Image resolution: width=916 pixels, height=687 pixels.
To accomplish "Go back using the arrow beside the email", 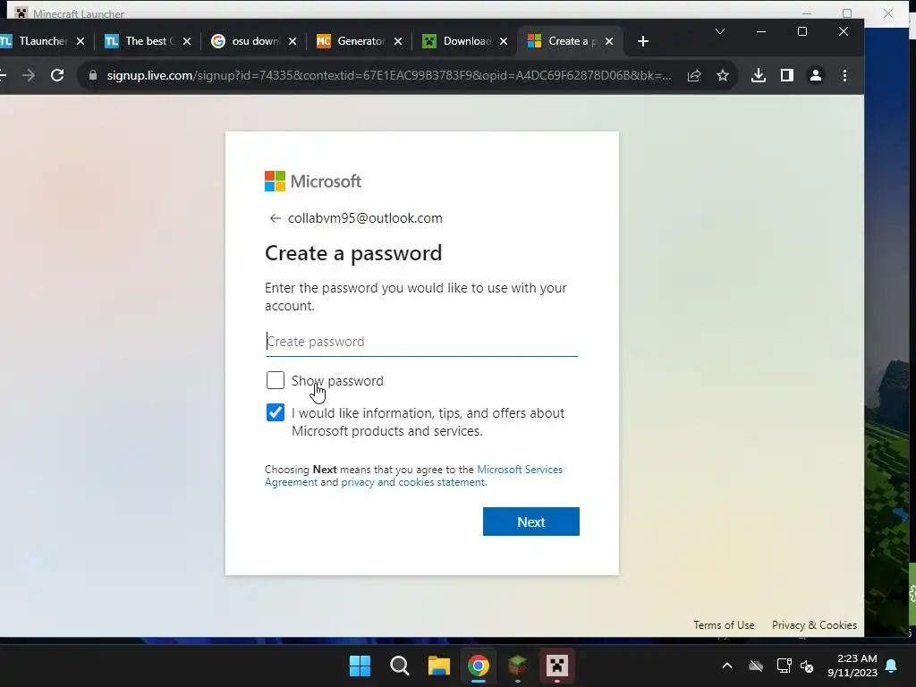I will (276, 218).
